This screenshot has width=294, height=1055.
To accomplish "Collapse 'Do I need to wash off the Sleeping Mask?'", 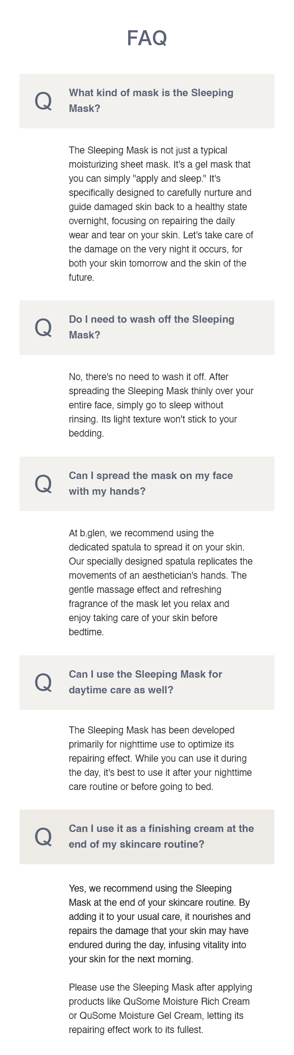I will click(147, 327).
